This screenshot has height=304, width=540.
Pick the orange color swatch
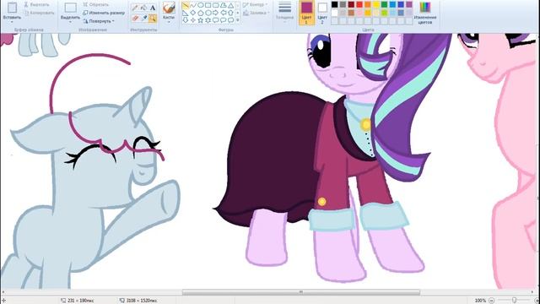368,4
